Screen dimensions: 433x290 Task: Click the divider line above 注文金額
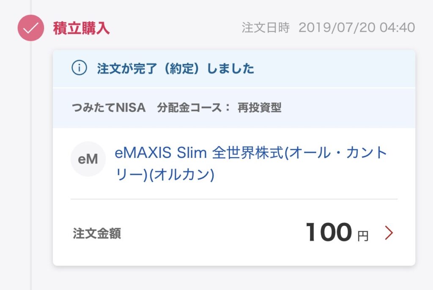[x=234, y=199]
